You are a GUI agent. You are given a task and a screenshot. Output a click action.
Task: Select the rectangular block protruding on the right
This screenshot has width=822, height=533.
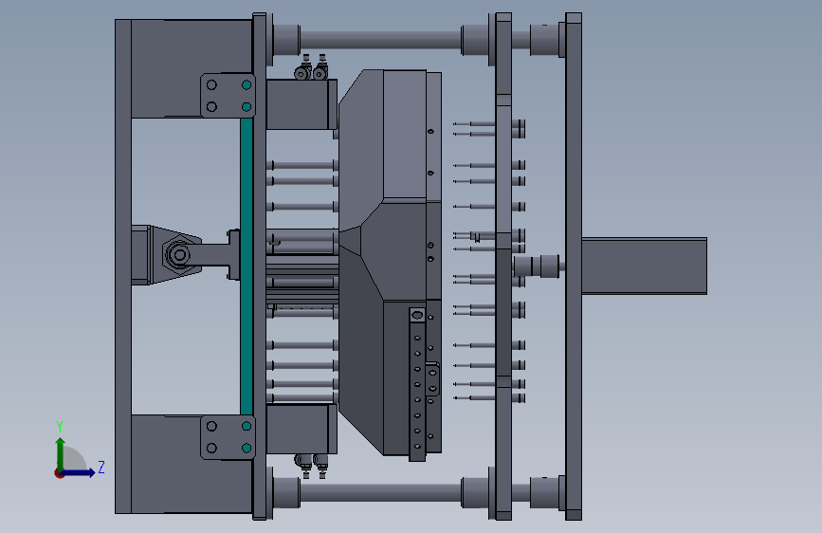(x=645, y=266)
